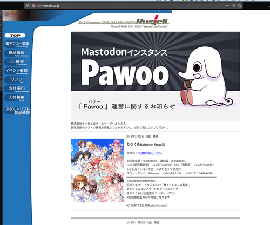The image size is (270, 225).
Task: Open the page actions three-dots menu
Action: coord(228,5)
